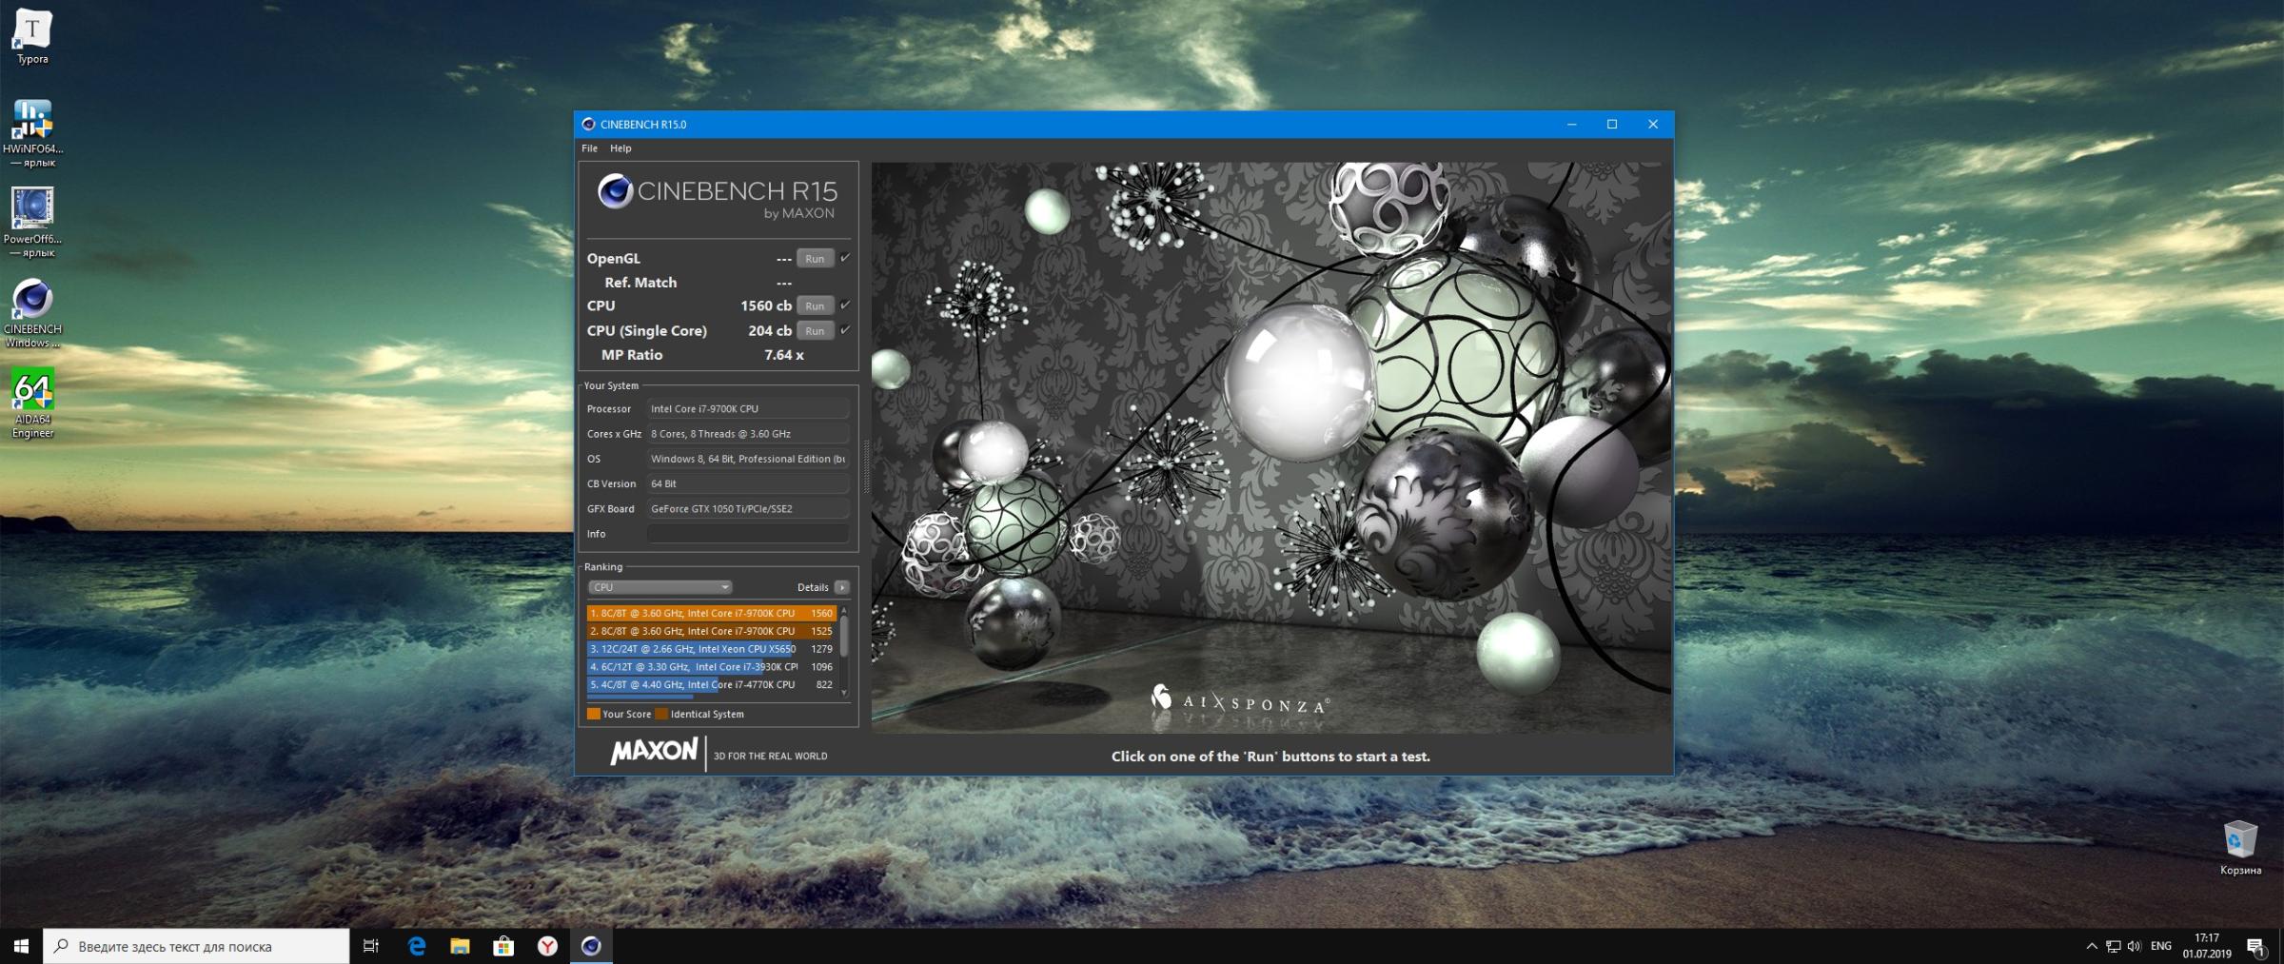Toggle the CPU test checkmark
Viewport: 2284px width, 964px height.
pyautogui.click(x=845, y=305)
